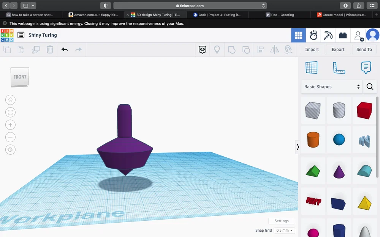Click the Ungroup shapes icon
380x237 pixels.
tap(246, 50)
